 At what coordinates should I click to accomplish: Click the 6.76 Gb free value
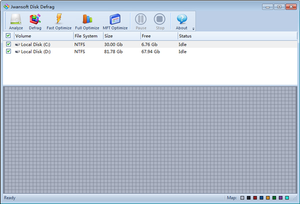coord(149,44)
